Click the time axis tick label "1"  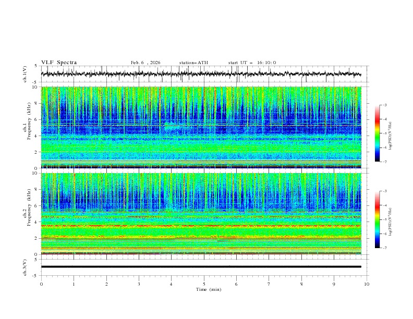coord(74,284)
